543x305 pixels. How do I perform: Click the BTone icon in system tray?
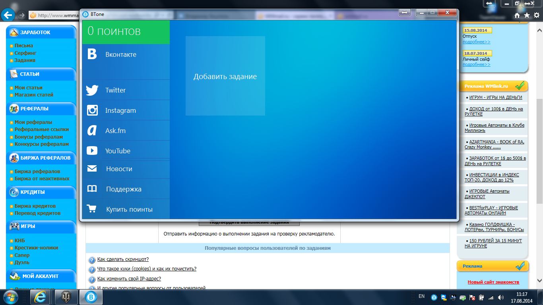(x=434, y=297)
